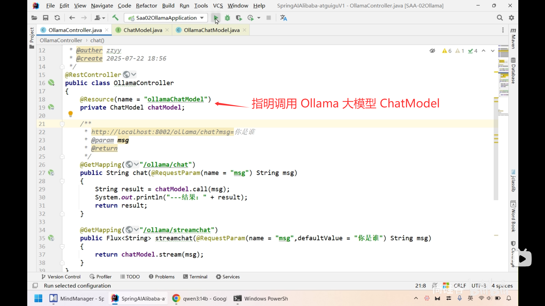Click the Debug bug icon

[227, 18]
